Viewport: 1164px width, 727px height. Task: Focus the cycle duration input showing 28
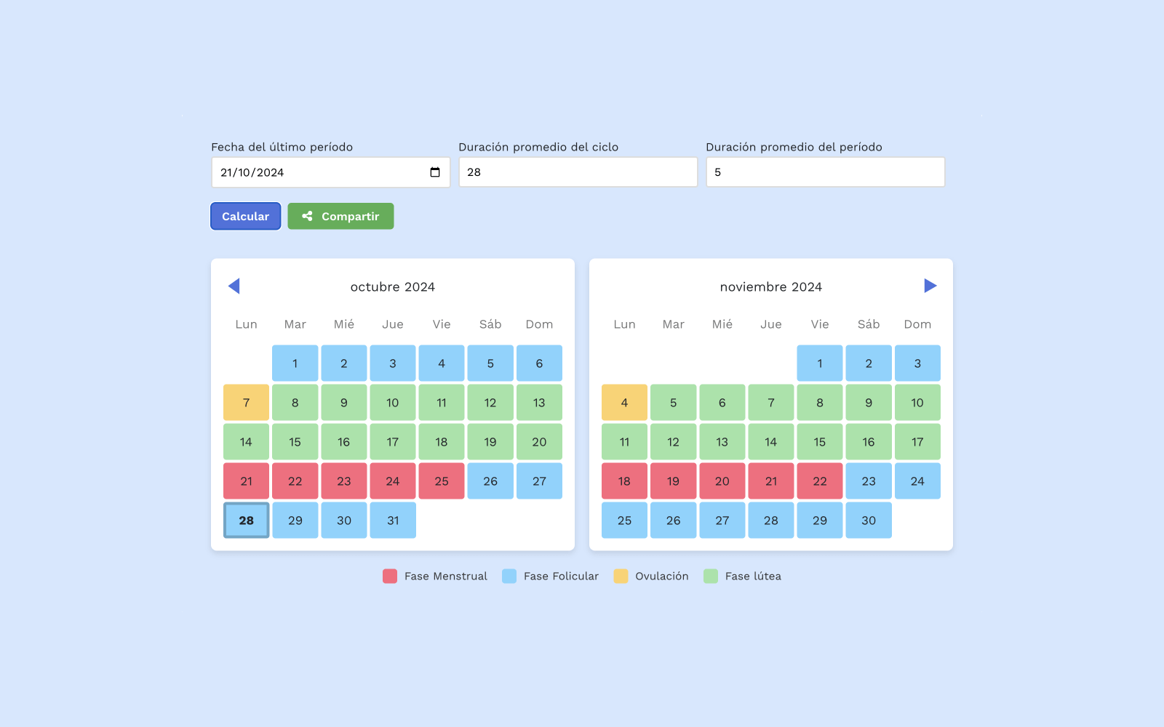(578, 172)
